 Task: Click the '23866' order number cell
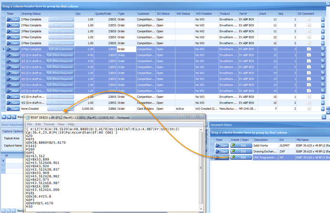(105, 108)
